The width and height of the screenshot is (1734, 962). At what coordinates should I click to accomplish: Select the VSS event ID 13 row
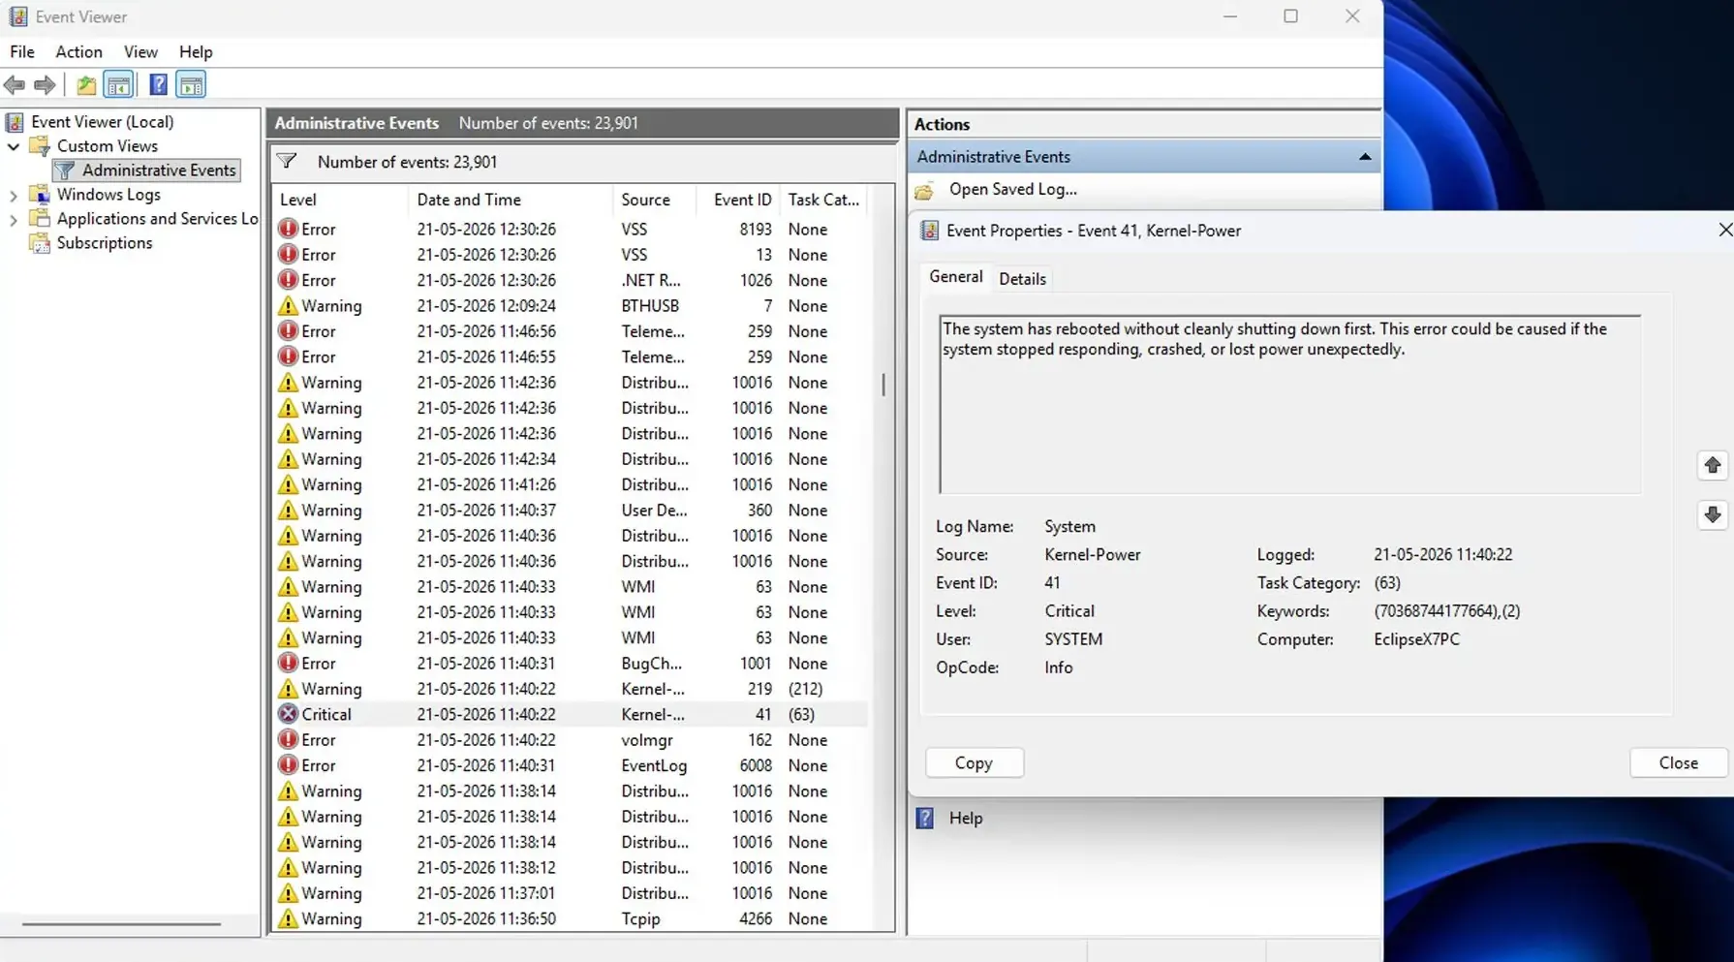pyautogui.click(x=570, y=255)
